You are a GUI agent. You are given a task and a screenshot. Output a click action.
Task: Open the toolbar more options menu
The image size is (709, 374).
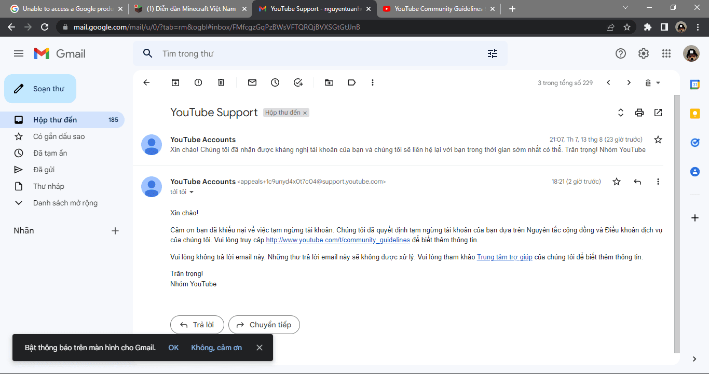coord(373,82)
